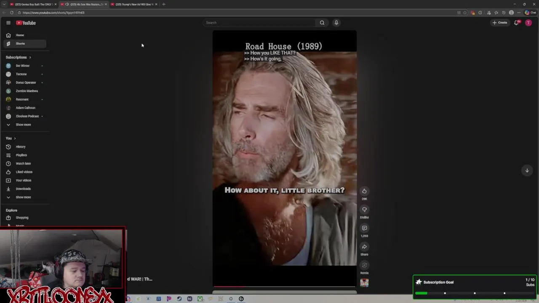
Task: Switch to Genius Boy Built browser tab
Action: (x=33, y=4)
